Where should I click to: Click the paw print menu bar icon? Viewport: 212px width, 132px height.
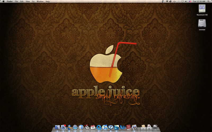tap(170, 1)
